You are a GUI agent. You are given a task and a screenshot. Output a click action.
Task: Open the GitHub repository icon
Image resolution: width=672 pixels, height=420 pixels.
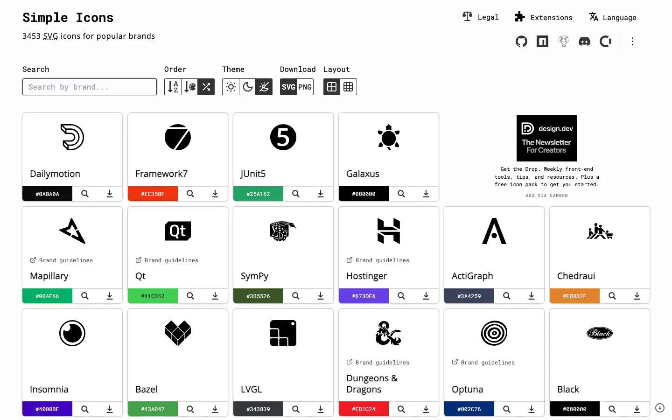[x=521, y=42]
